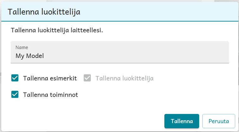Click the grey checkmark beside Tallenna luokittelija
The image size is (239, 132).
click(x=87, y=78)
